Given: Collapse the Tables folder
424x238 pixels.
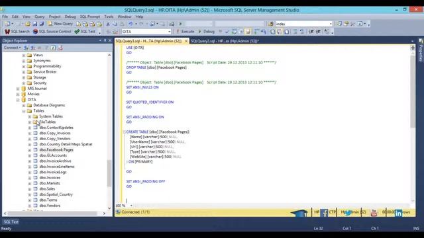Looking at the screenshot, I should (24, 111).
